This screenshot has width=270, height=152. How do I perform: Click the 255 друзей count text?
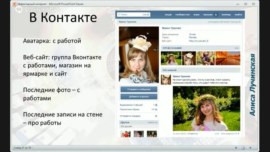click(x=126, y=126)
